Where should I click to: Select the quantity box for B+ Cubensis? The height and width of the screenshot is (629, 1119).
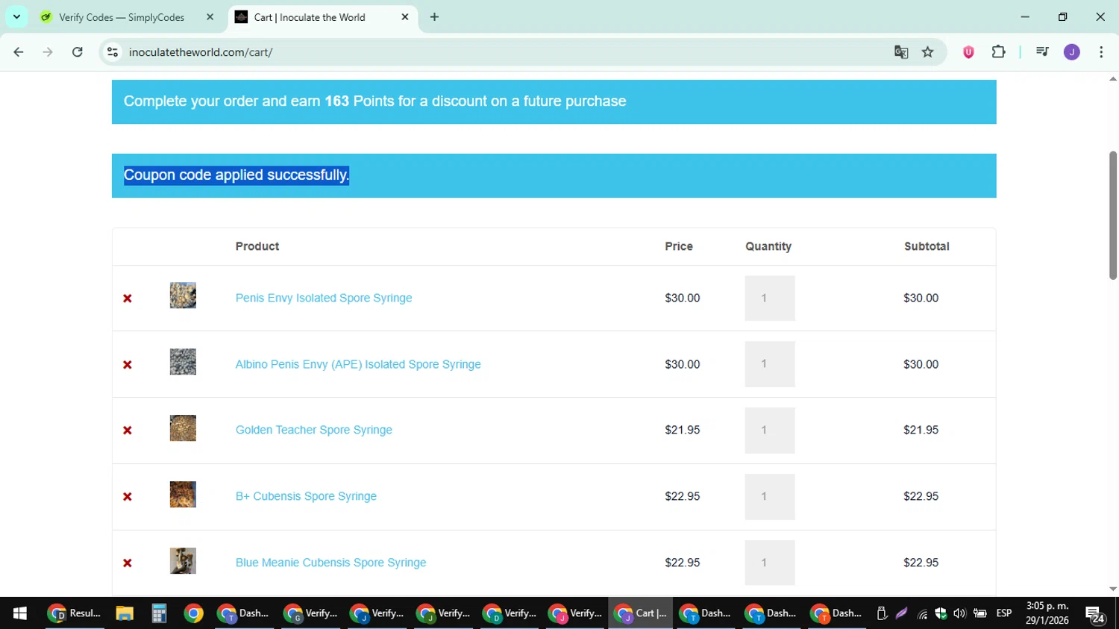click(770, 497)
